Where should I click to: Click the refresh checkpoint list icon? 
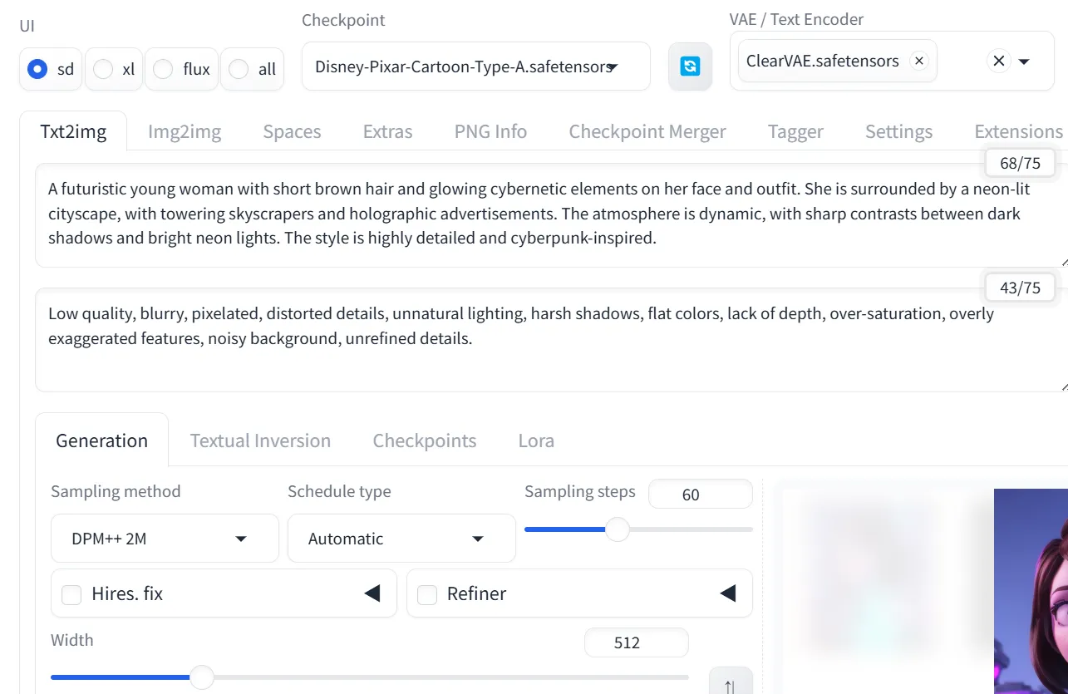[x=690, y=66]
